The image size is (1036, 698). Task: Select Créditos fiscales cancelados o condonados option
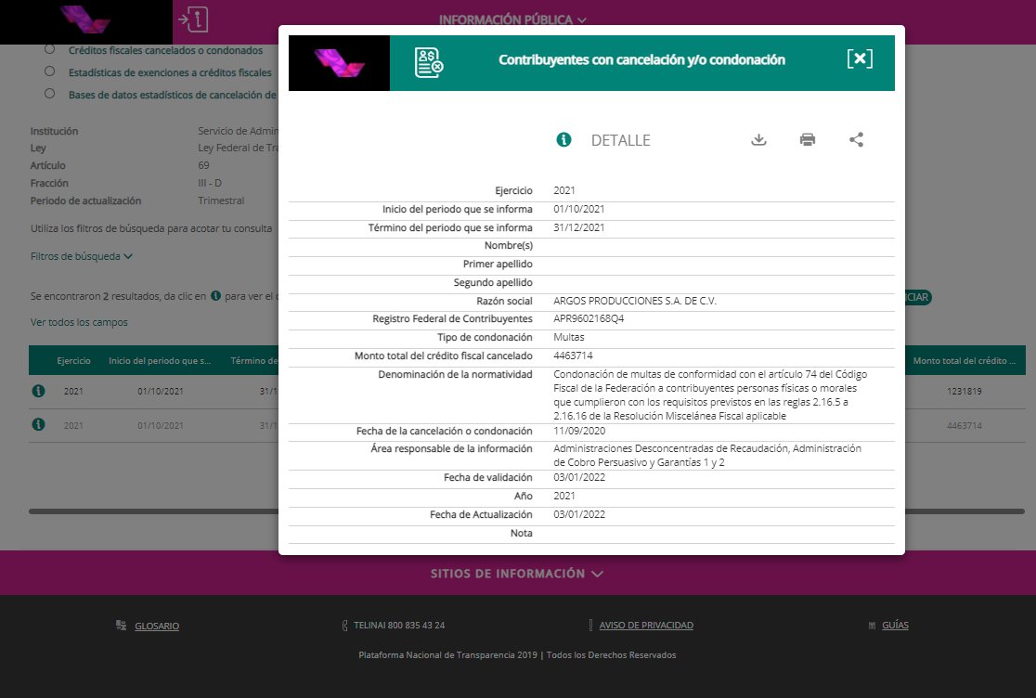point(49,49)
